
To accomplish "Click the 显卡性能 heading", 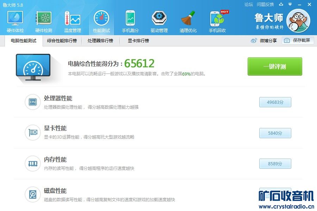I will pyautogui.click(x=55, y=128).
